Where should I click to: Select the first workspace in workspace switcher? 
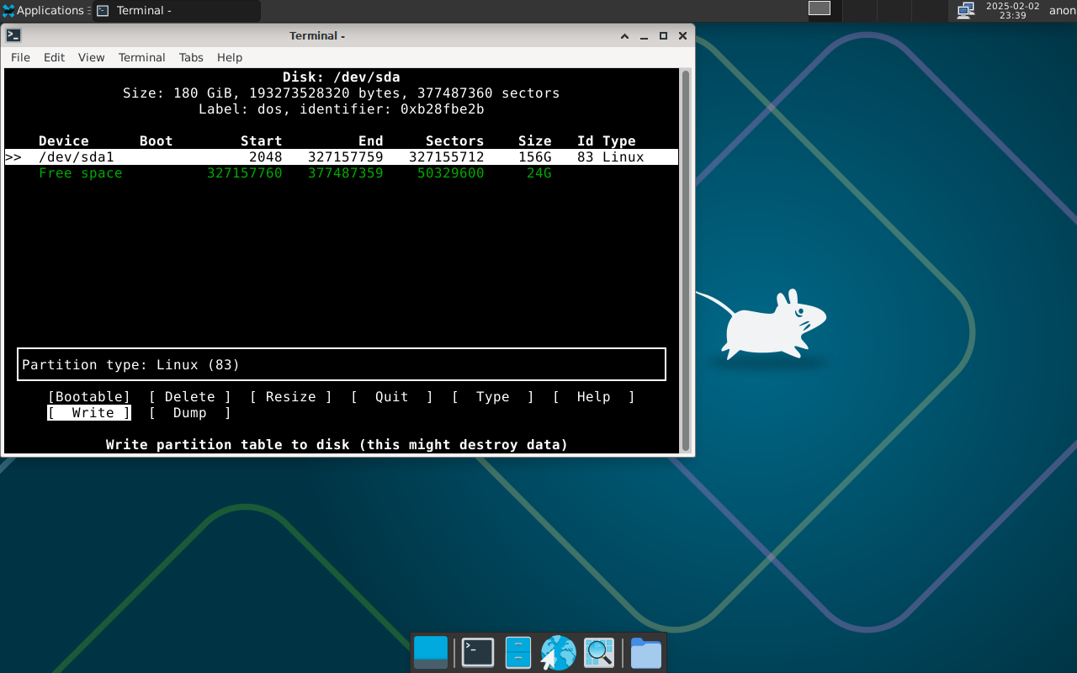tap(820, 8)
